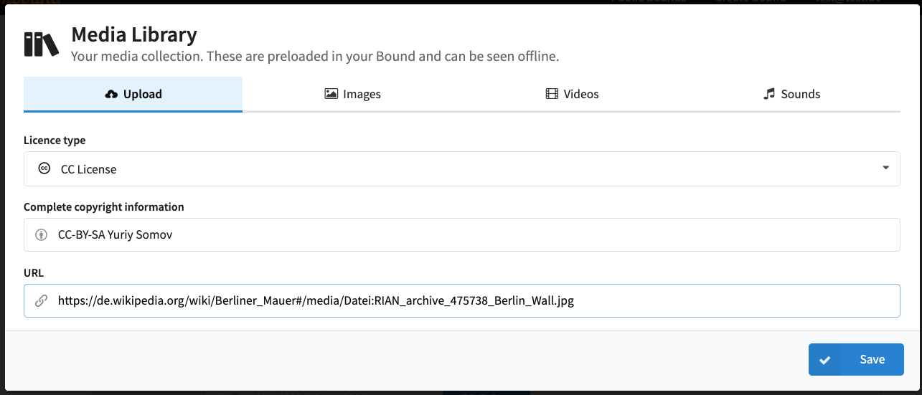Switch to the Upload tab
The width and height of the screenshot is (922, 395).
pos(133,94)
